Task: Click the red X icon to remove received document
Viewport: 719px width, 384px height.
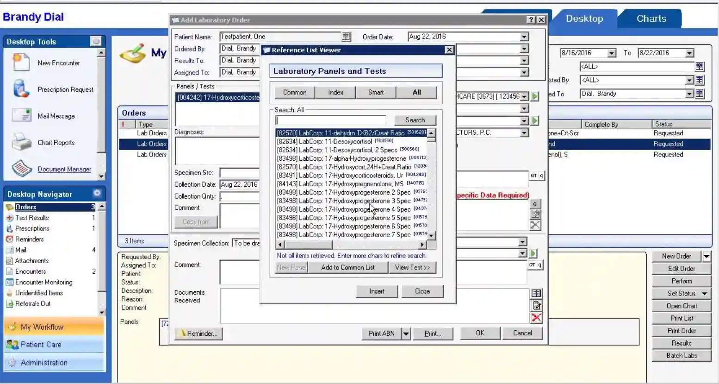Action: (536, 318)
